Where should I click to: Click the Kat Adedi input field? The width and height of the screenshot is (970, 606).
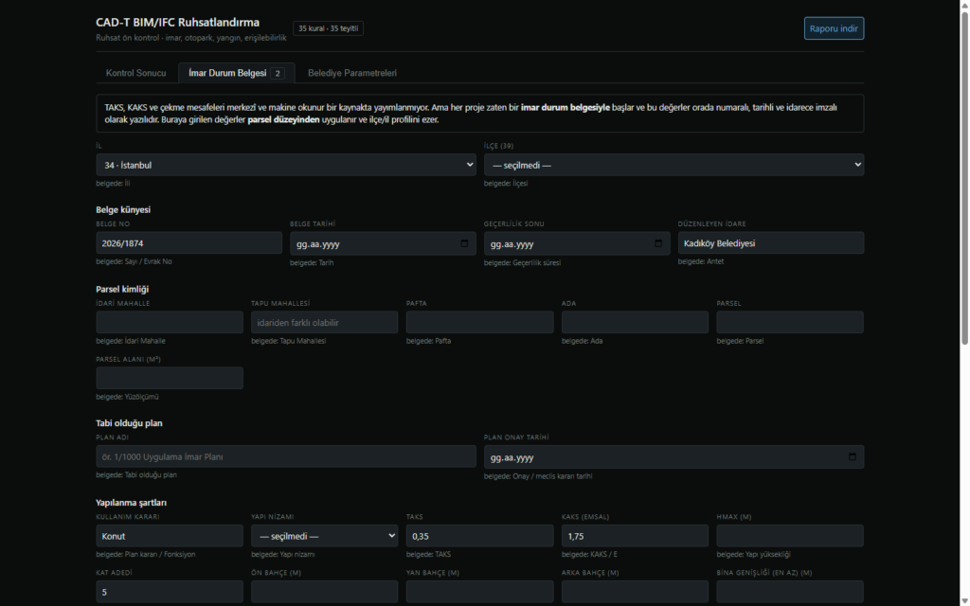pos(170,592)
